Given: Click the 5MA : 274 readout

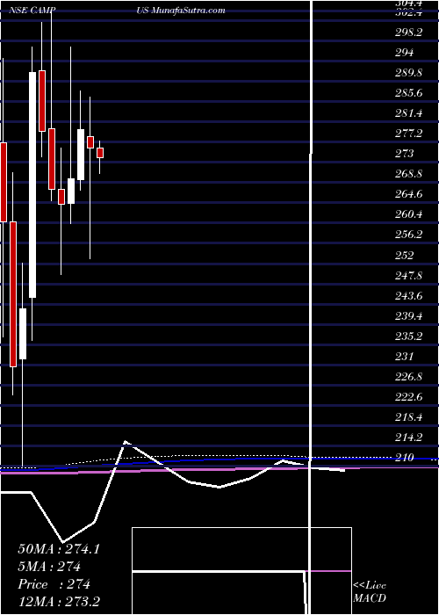Looking at the screenshot, I should (49, 567).
